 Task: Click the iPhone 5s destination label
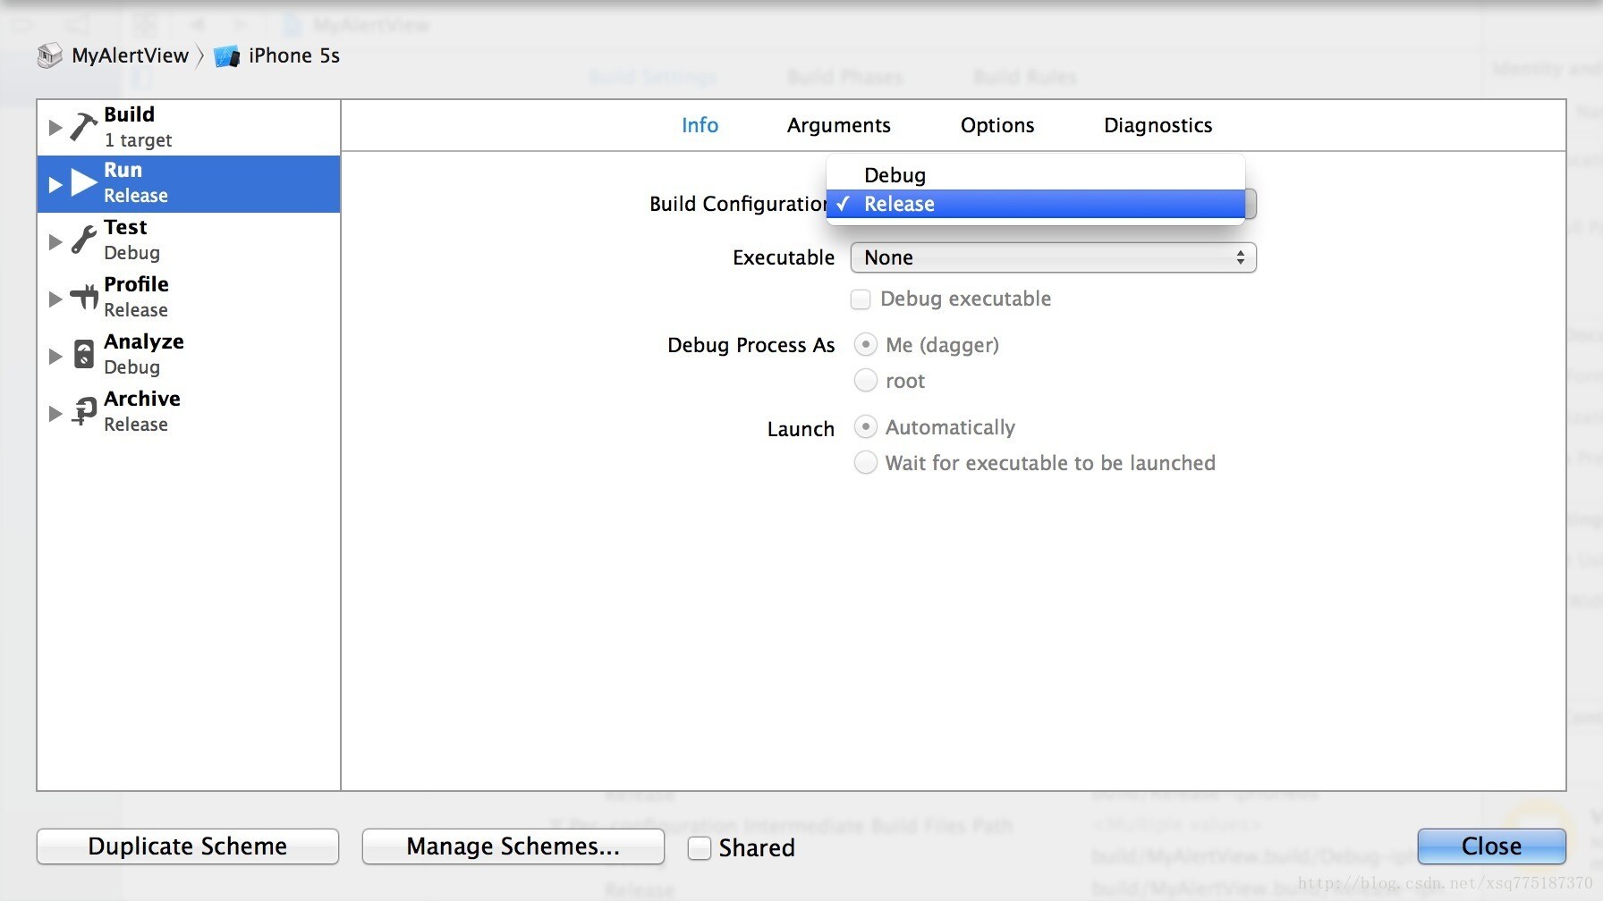(294, 55)
